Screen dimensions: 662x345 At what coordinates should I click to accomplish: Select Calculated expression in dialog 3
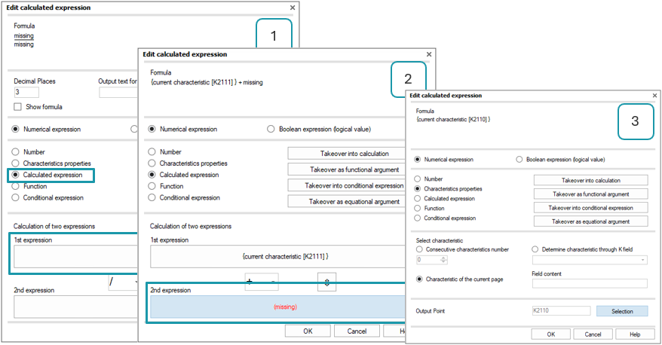pos(417,199)
